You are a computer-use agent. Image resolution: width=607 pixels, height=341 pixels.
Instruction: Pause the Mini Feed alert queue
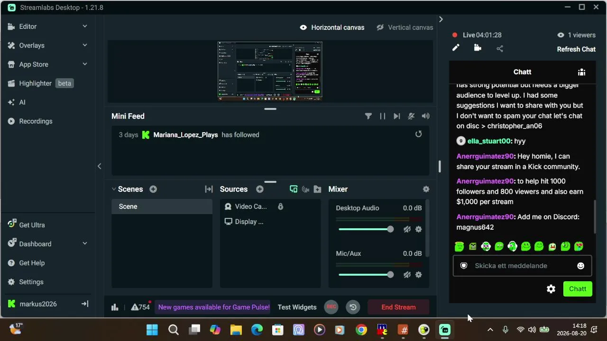383,116
